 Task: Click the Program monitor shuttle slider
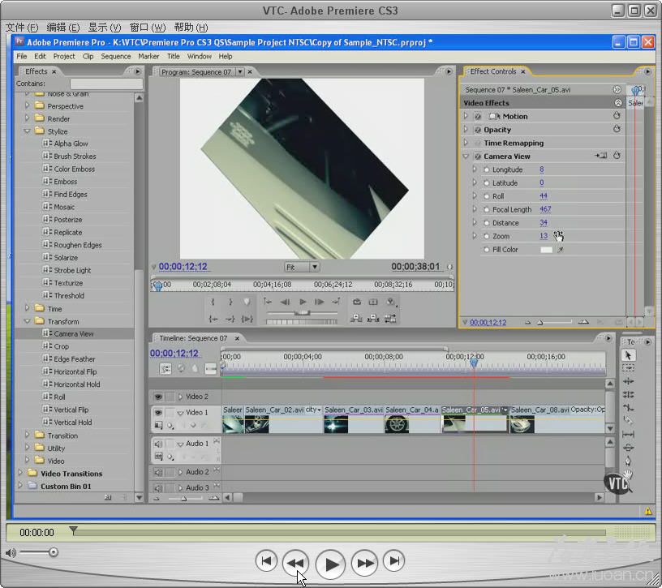coord(303,313)
